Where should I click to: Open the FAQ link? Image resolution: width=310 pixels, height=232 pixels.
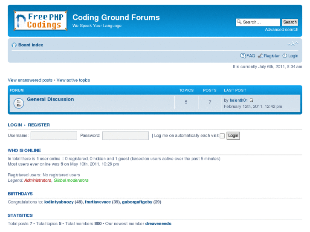point(251,56)
